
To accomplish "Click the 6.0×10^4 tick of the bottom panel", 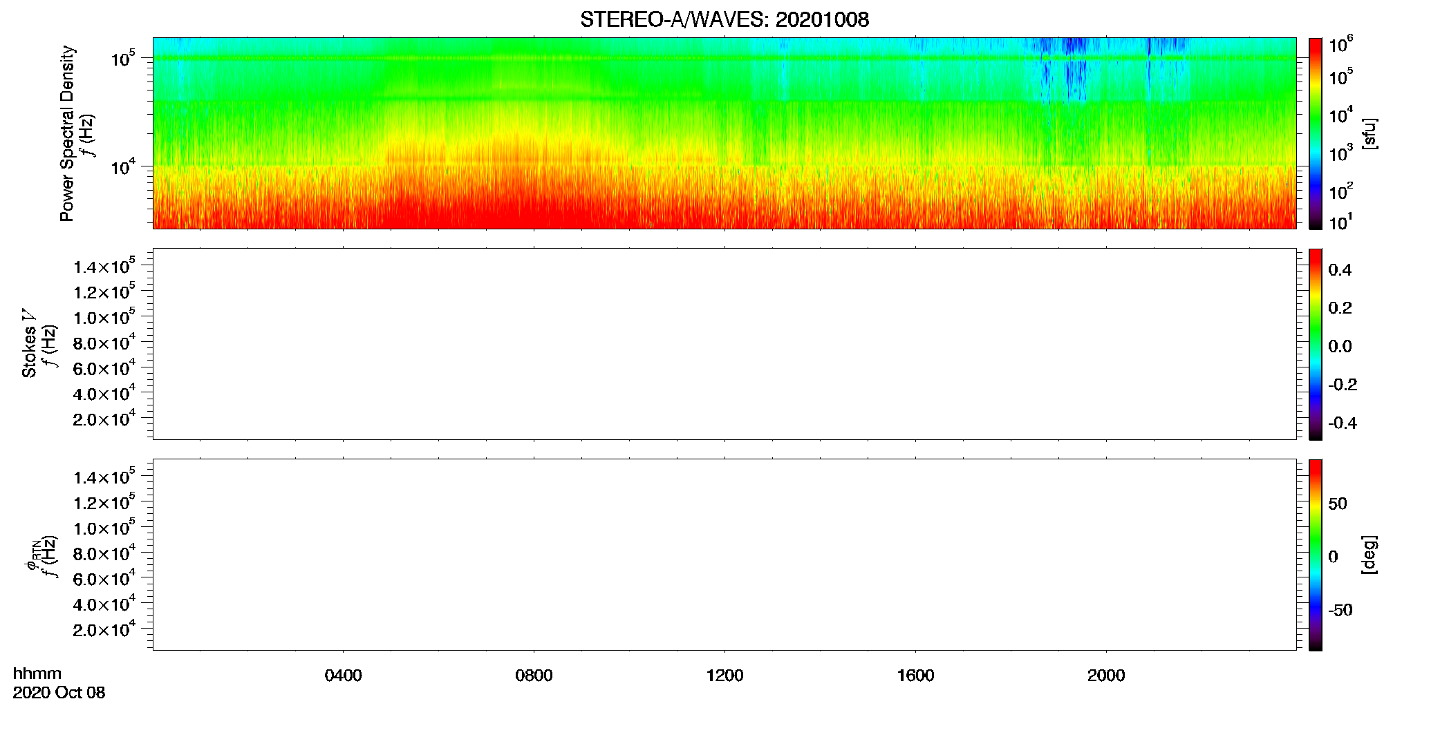I will pos(104,578).
